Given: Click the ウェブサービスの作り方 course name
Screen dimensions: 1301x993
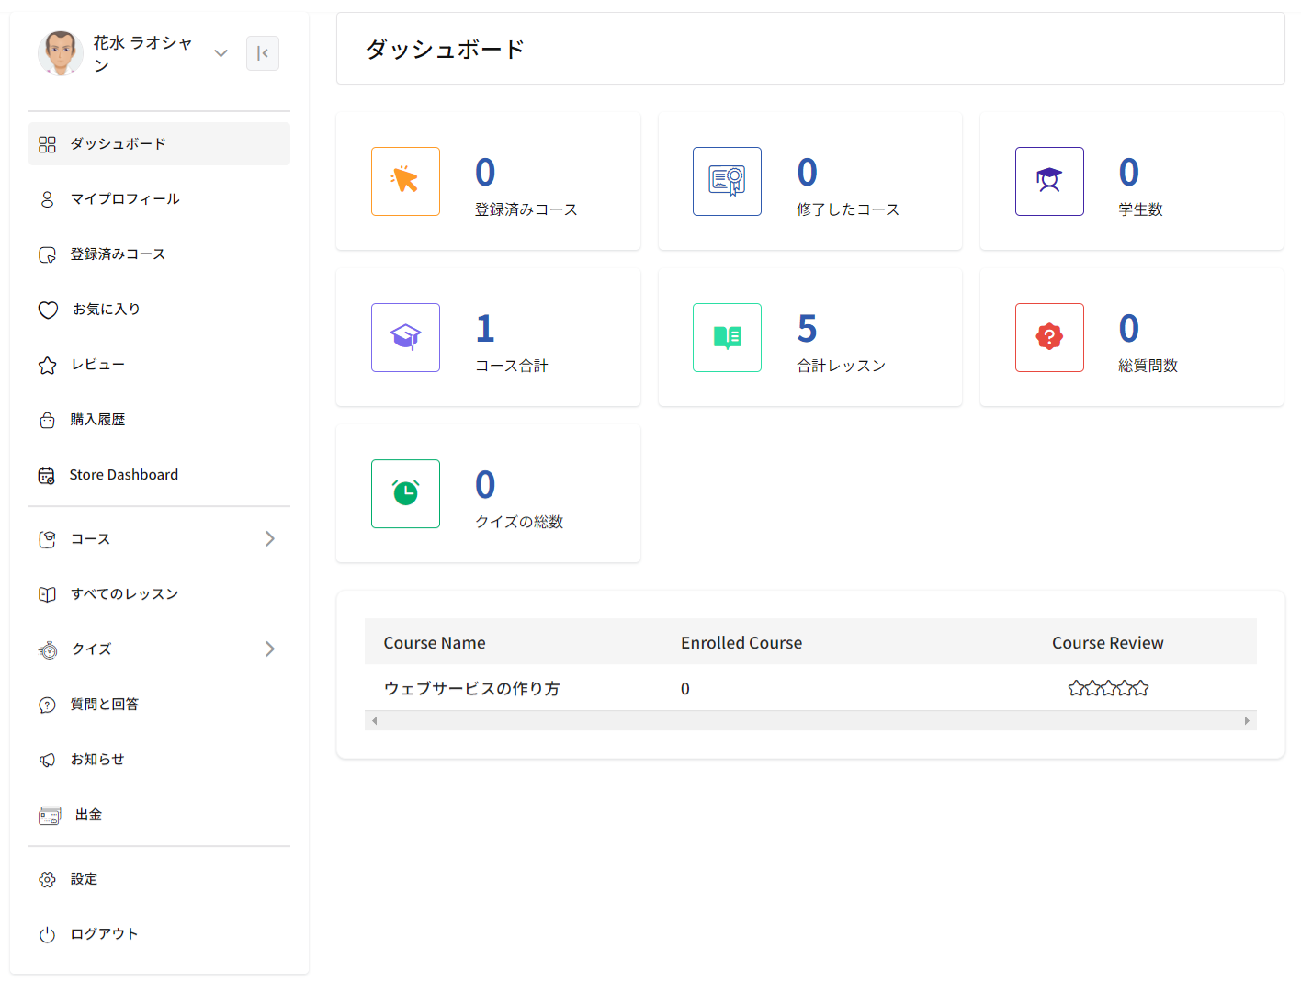Looking at the screenshot, I should coord(471,689).
